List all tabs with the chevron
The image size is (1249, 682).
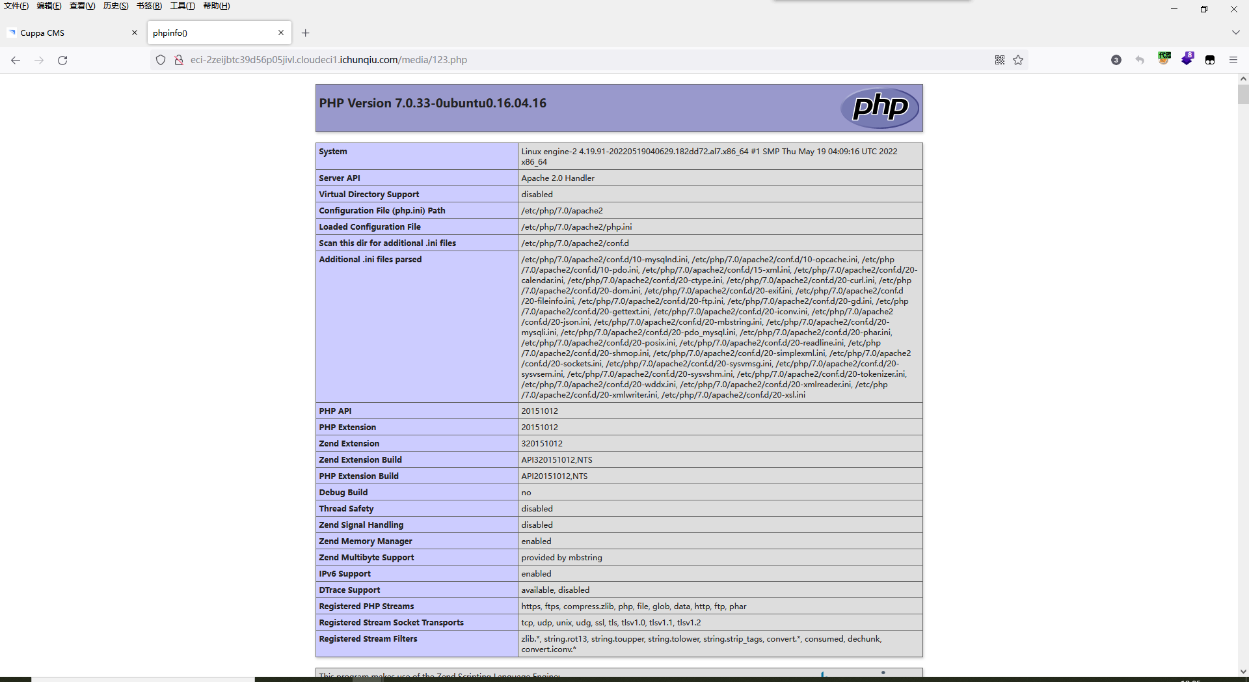pos(1235,33)
